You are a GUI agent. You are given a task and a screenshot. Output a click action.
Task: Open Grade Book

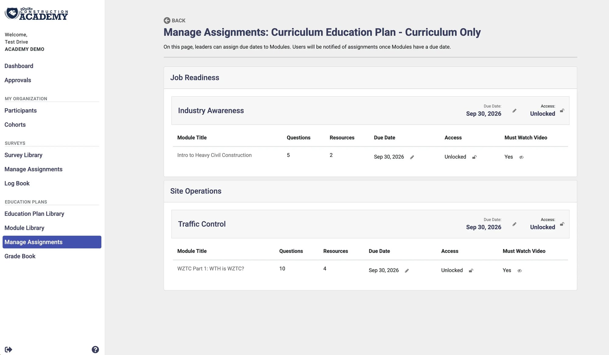pos(20,256)
